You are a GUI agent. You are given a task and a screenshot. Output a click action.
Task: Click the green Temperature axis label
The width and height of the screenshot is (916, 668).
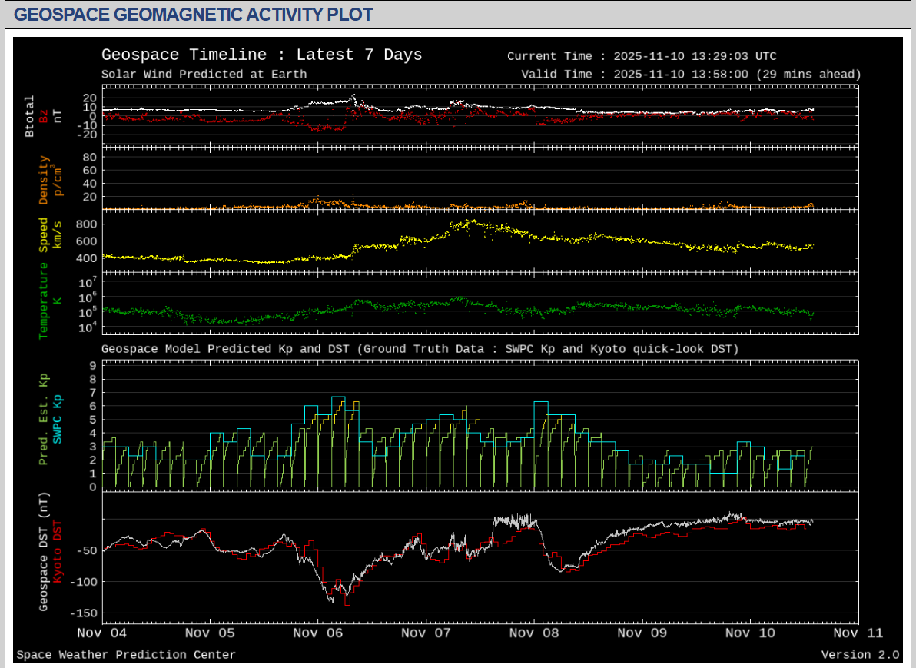[44, 300]
